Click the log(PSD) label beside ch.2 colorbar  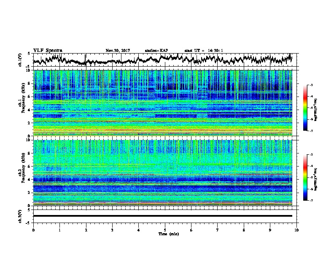click(x=316, y=179)
